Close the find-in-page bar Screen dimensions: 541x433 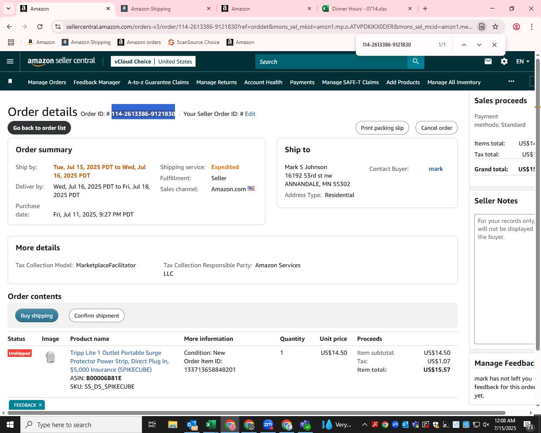coord(494,45)
